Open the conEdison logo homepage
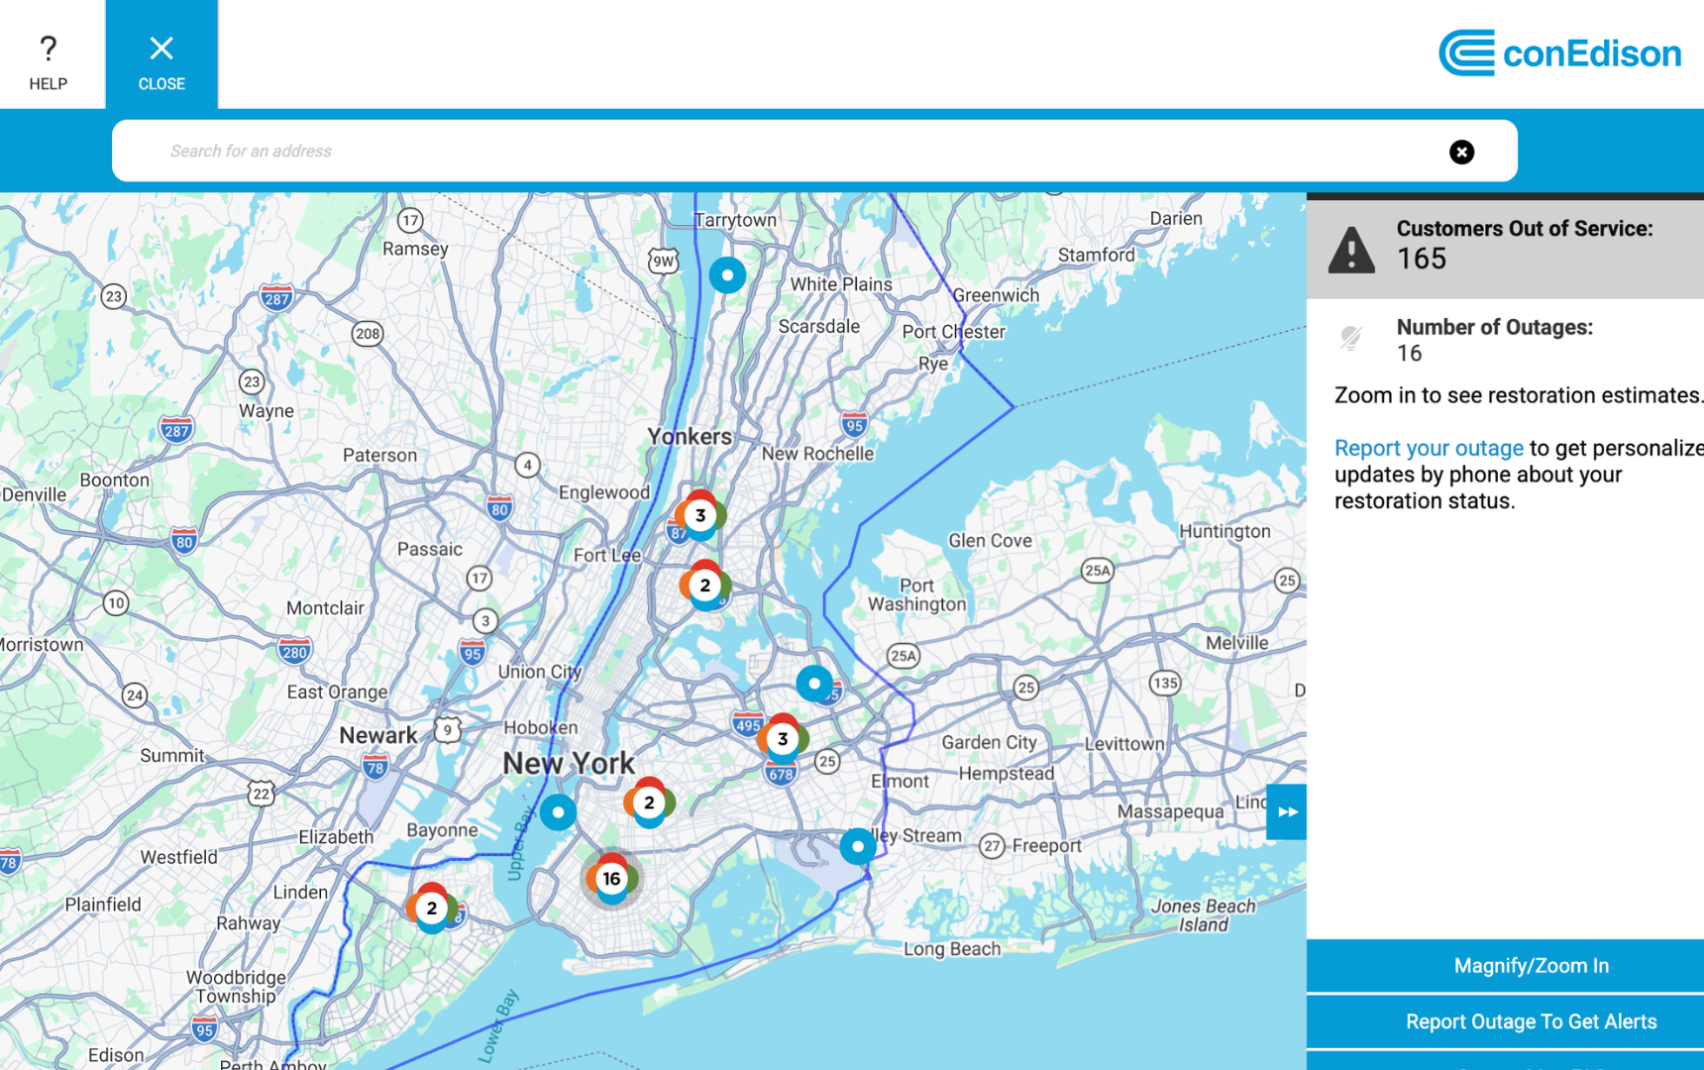This screenshot has height=1070, width=1704. tap(1559, 53)
